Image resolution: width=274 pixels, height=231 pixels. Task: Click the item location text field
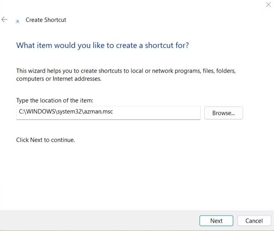tap(108, 113)
